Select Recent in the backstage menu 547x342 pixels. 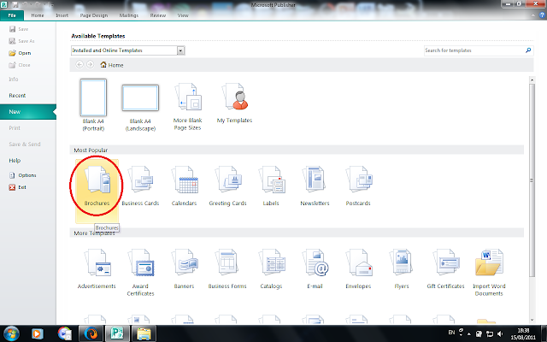[17, 95]
